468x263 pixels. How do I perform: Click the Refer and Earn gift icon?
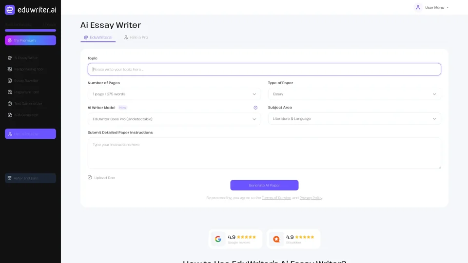coord(10,178)
